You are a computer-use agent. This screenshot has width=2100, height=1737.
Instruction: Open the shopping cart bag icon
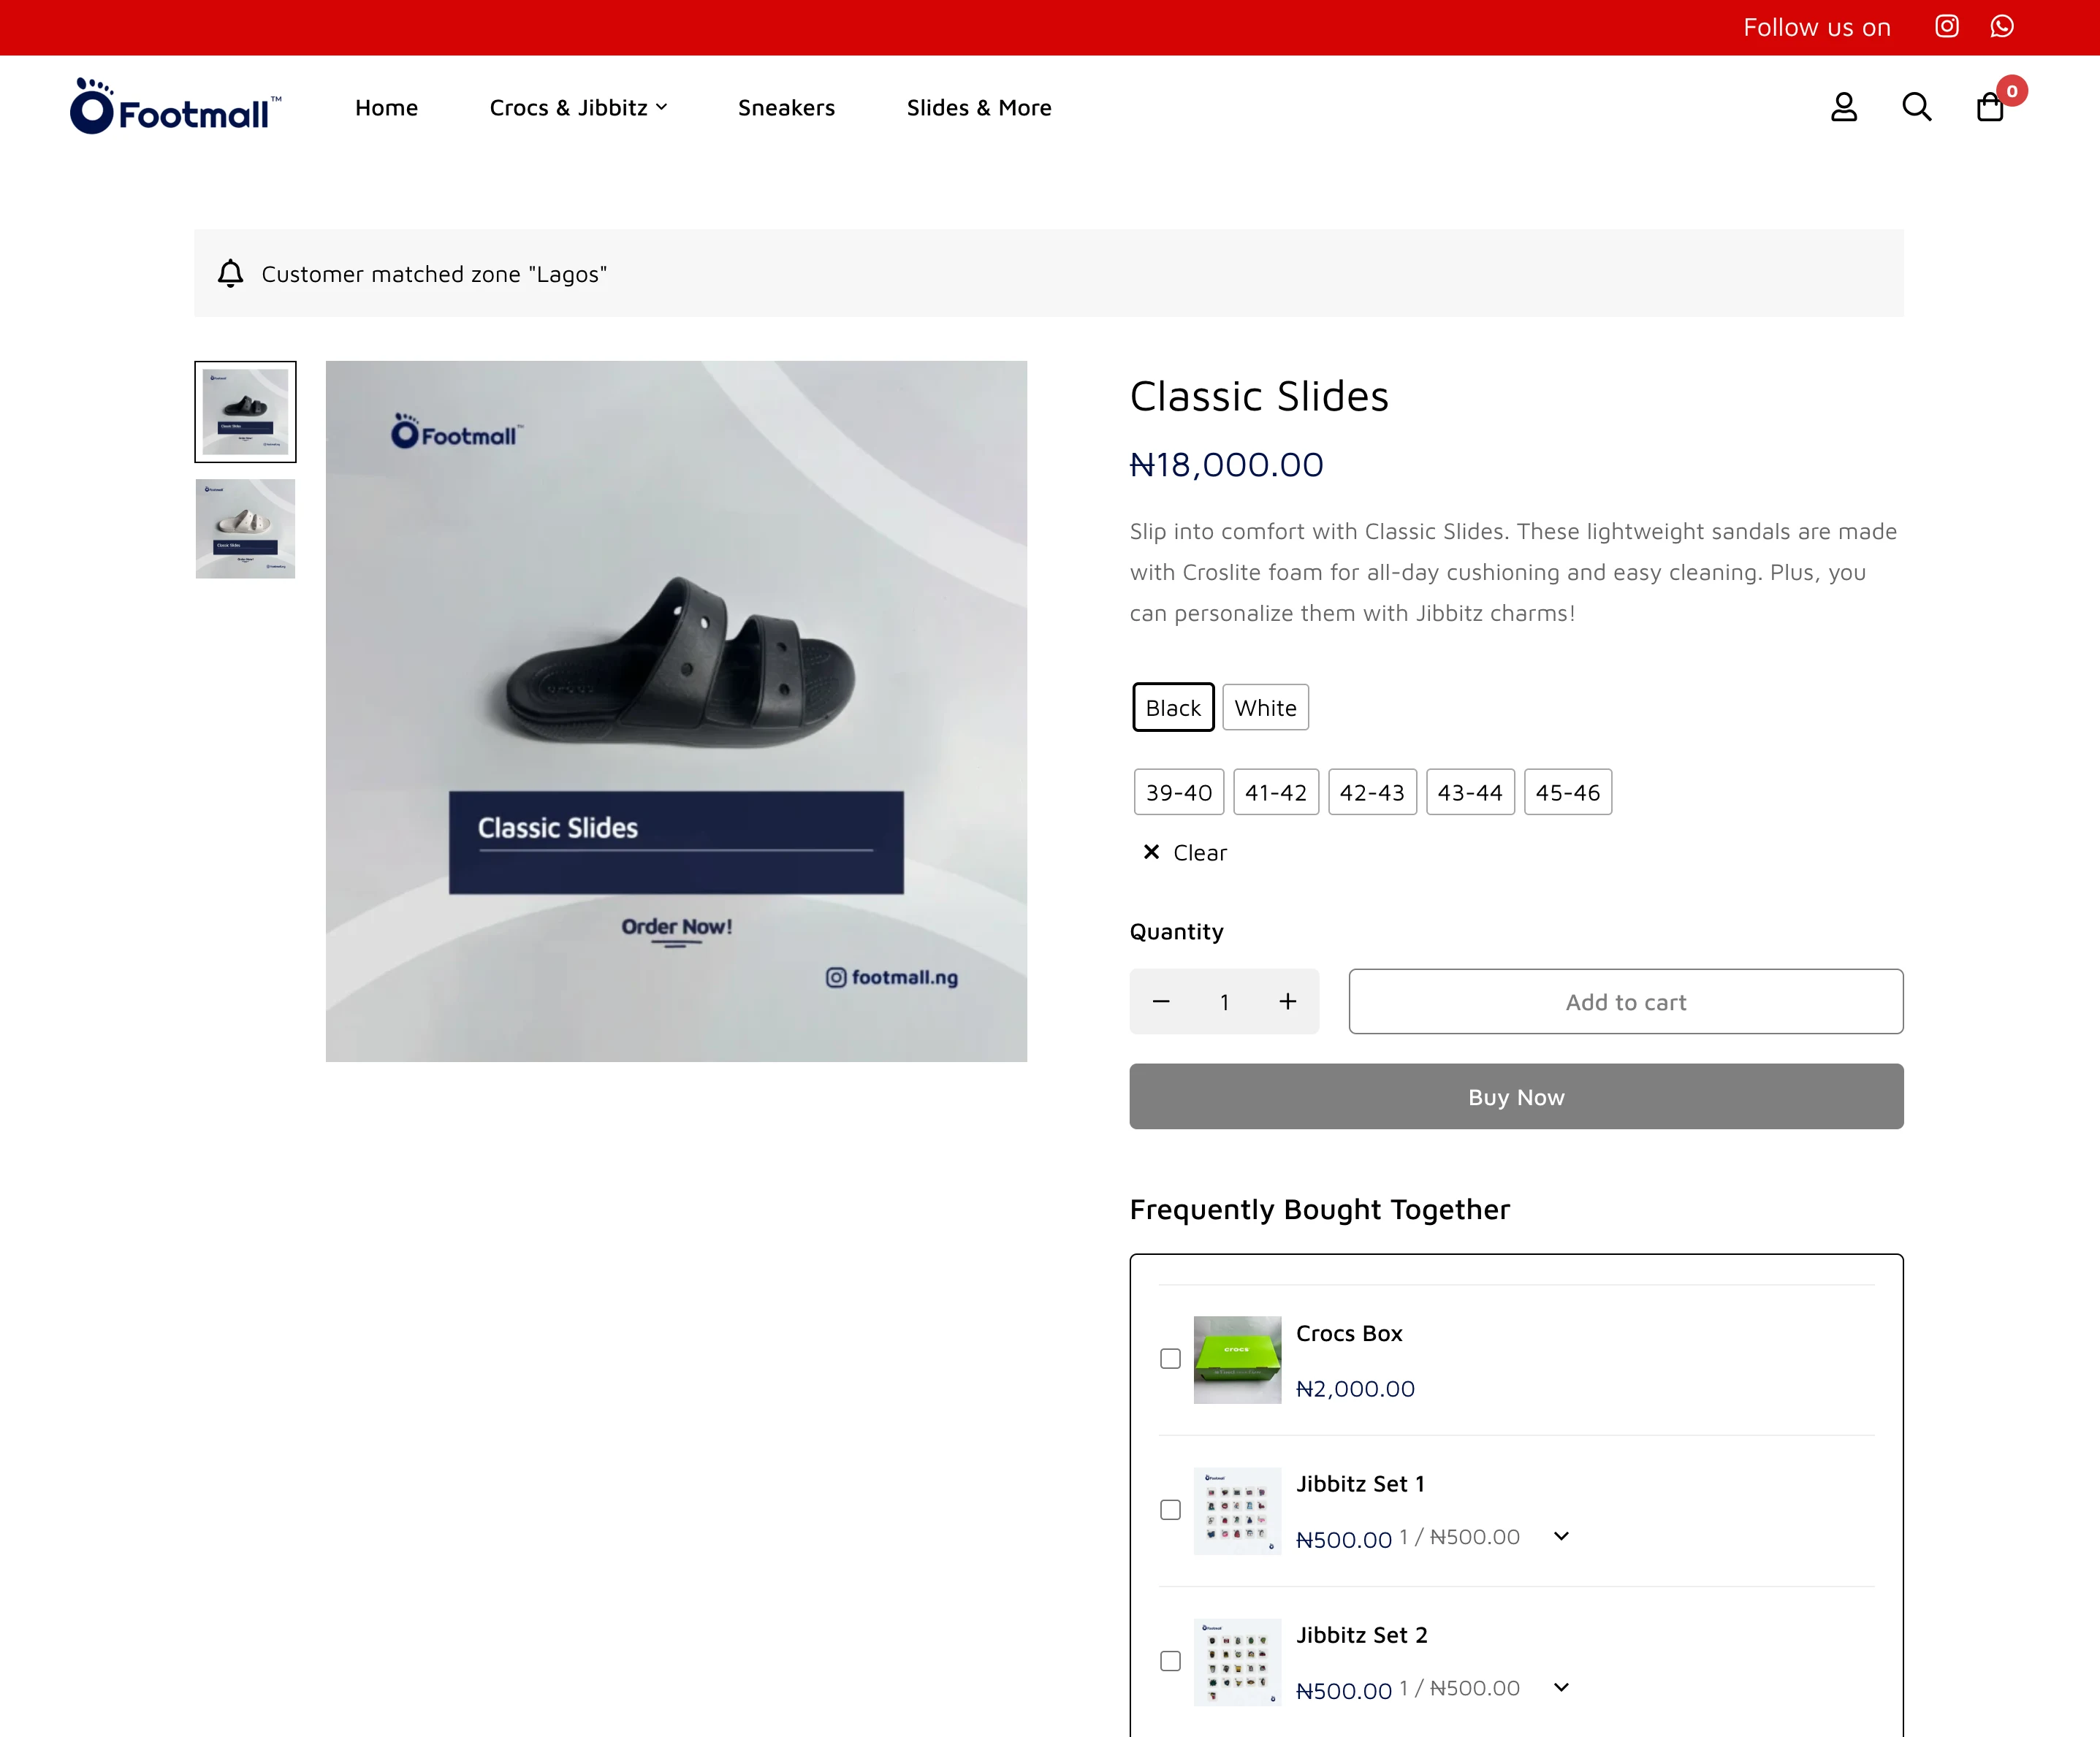point(1990,107)
